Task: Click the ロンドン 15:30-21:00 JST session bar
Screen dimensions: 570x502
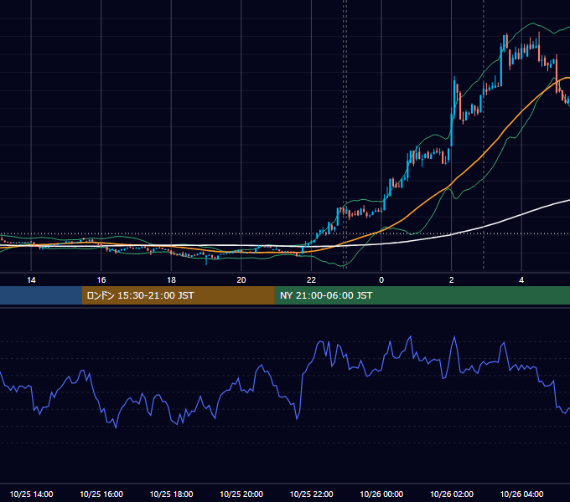Action: coord(178,295)
